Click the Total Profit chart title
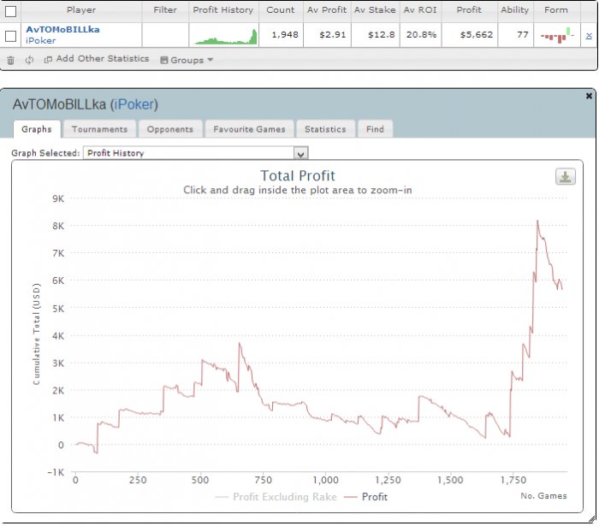The image size is (599, 526). [298, 175]
